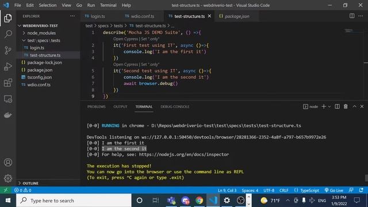Open the Extensions view

click(7, 83)
